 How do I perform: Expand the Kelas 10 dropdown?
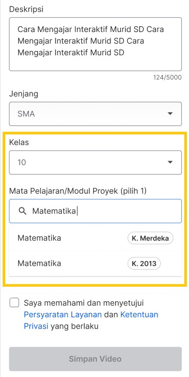click(x=95, y=162)
